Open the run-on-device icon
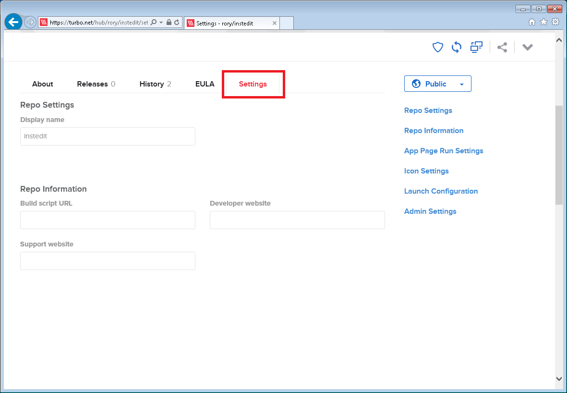Image resolution: width=567 pixels, height=393 pixels. (476, 47)
